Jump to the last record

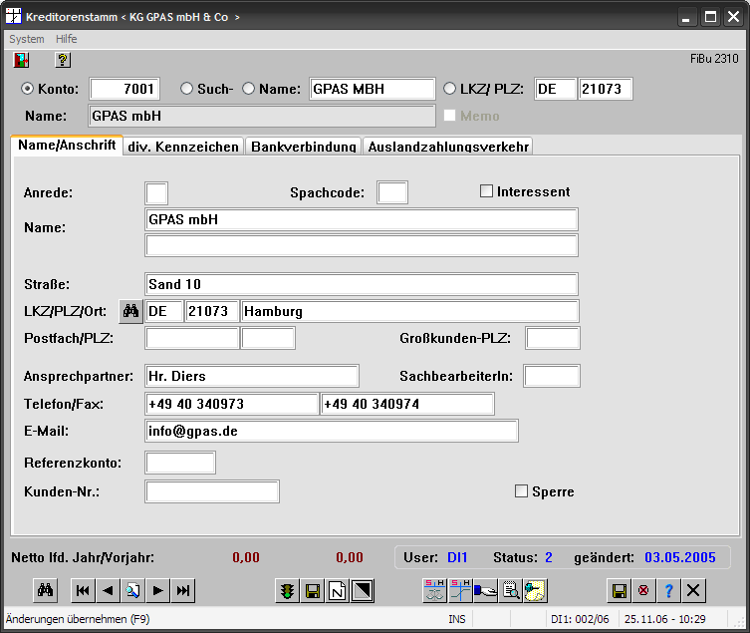(182, 591)
